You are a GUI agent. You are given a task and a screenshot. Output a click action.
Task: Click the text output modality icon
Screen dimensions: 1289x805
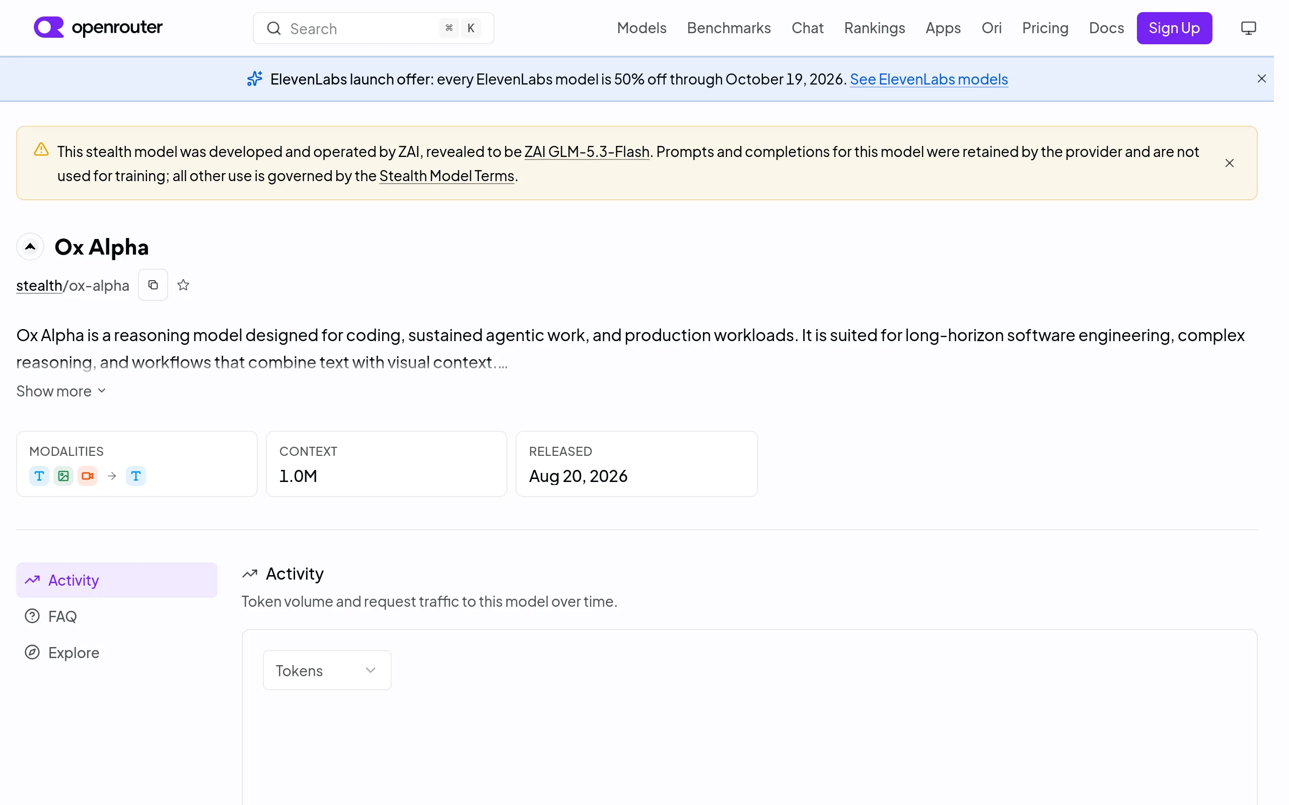[136, 476]
